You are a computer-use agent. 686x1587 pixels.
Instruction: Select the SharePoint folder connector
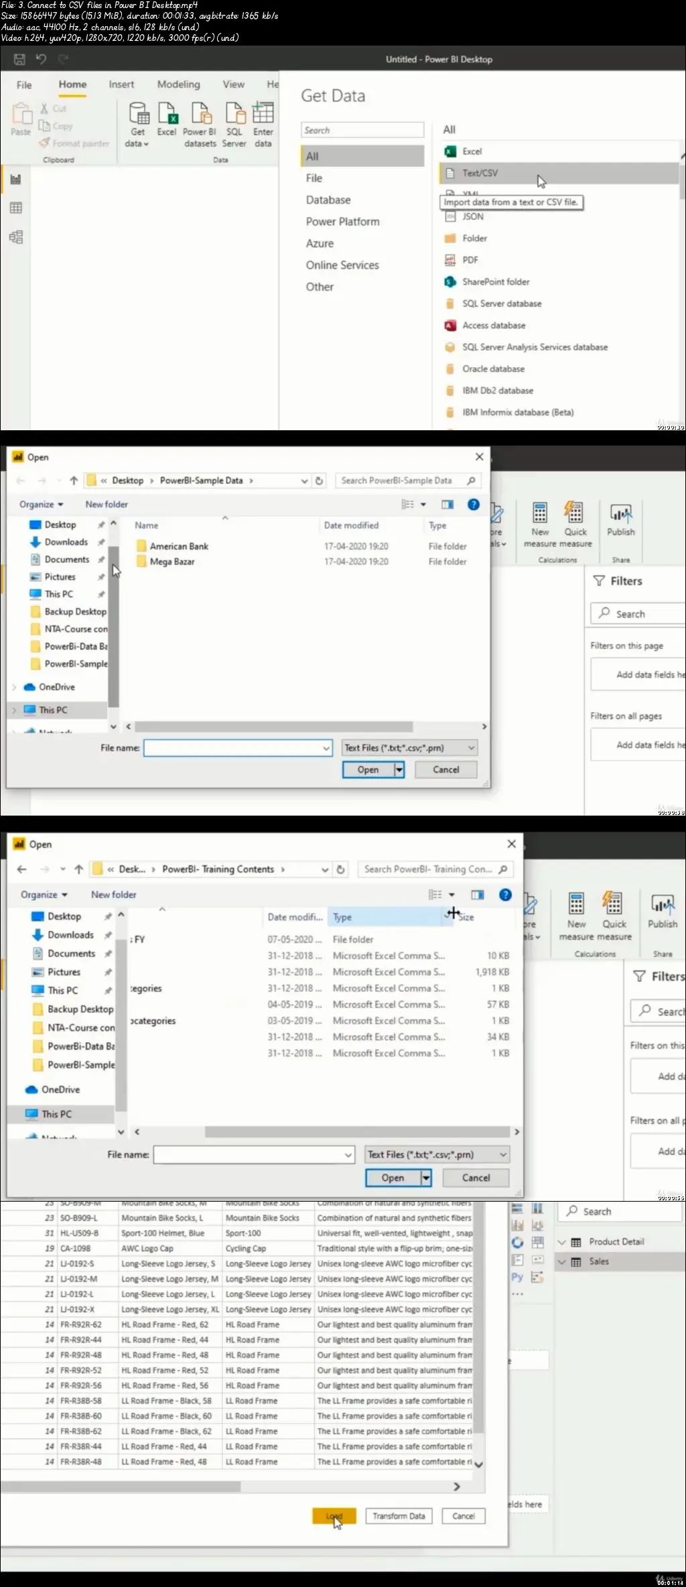click(496, 282)
